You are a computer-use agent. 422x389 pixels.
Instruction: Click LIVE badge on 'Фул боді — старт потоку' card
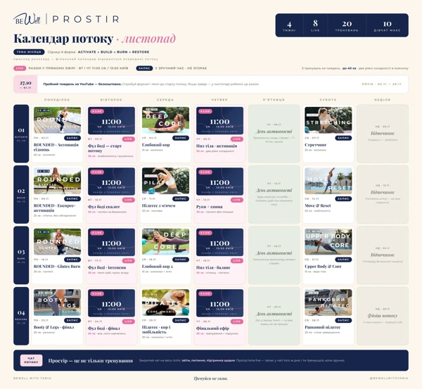129,139
